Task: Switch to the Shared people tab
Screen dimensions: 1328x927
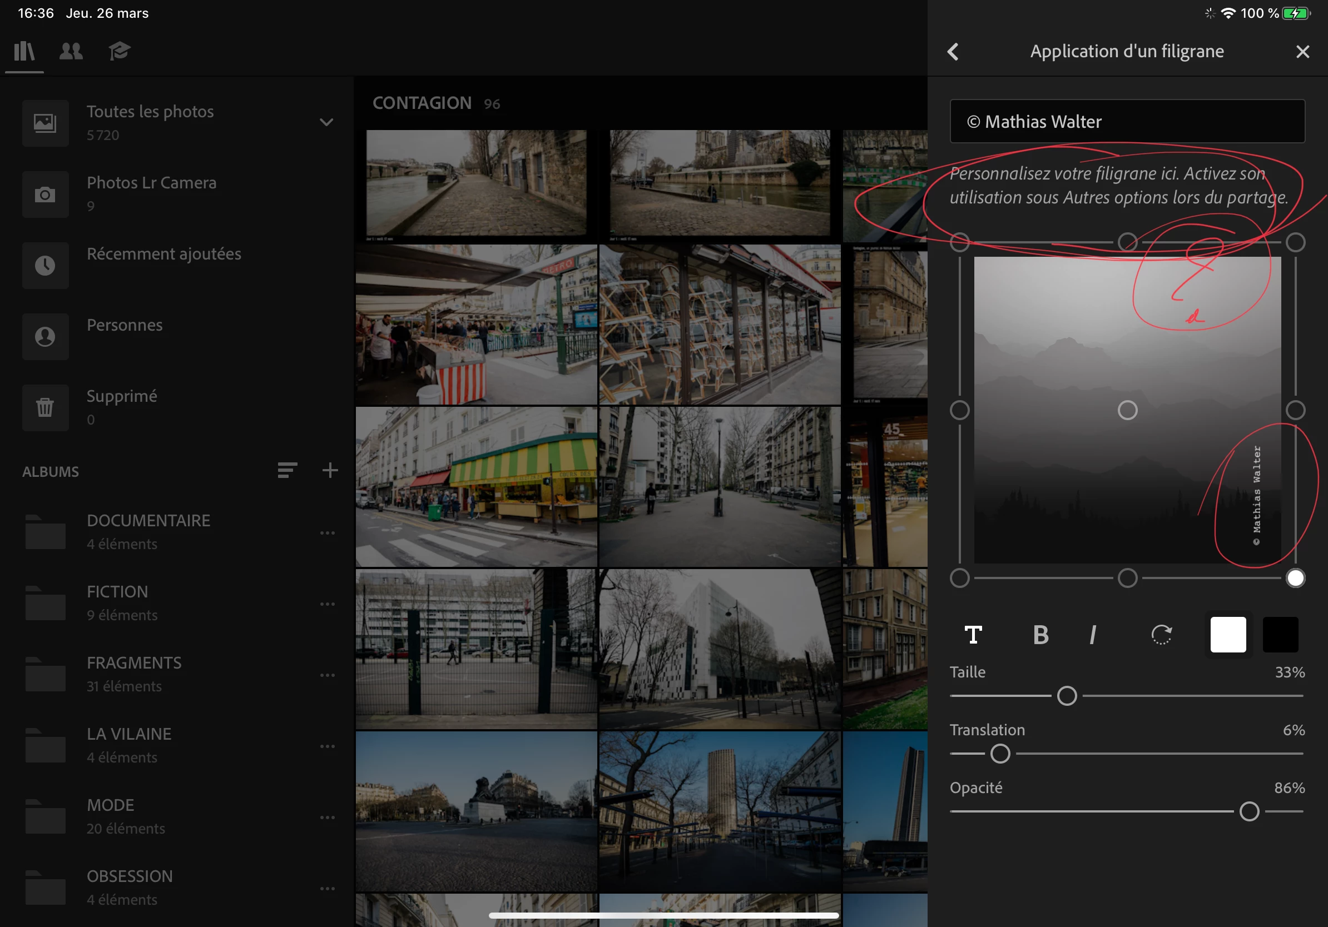Action: (x=71, y=52)
